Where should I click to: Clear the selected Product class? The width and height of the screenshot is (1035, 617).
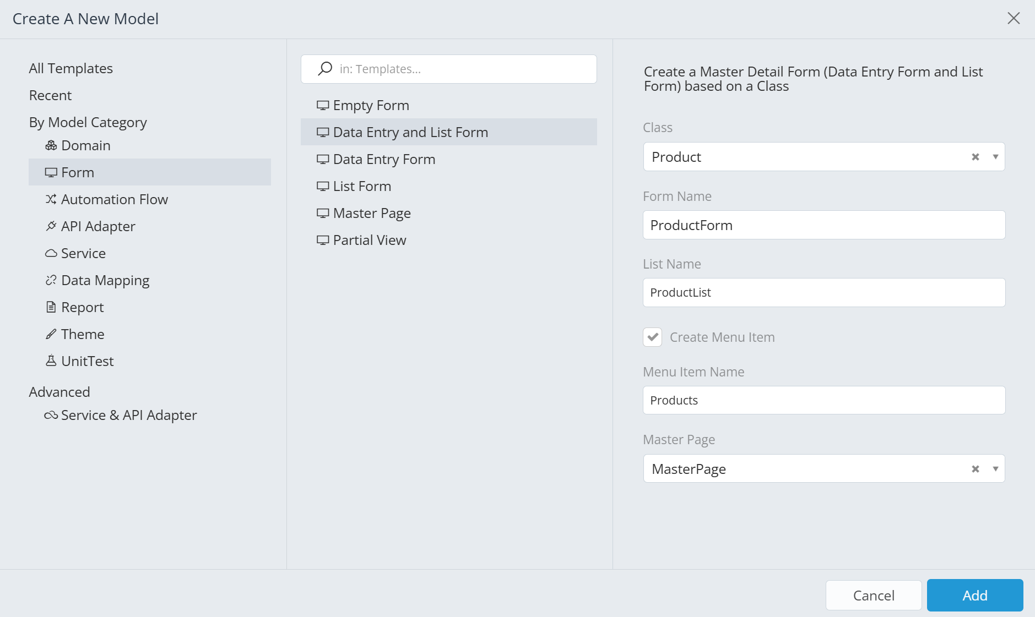coord(975,156)
